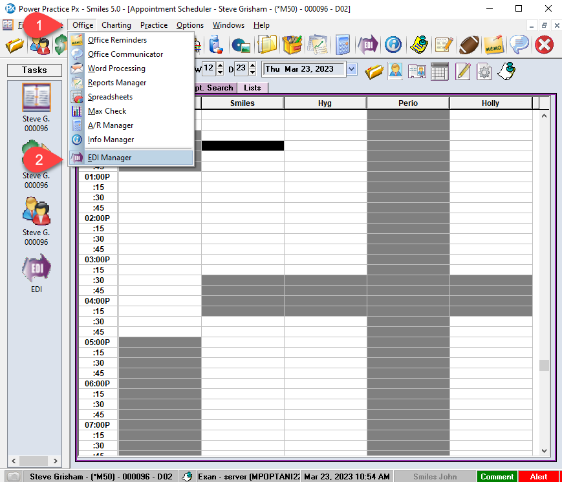Click the Hyg column header
Screen dimensions: 562x482
325,103
